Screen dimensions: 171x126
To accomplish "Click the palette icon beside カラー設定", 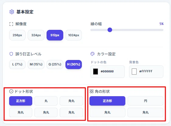I will coord(92,54).
